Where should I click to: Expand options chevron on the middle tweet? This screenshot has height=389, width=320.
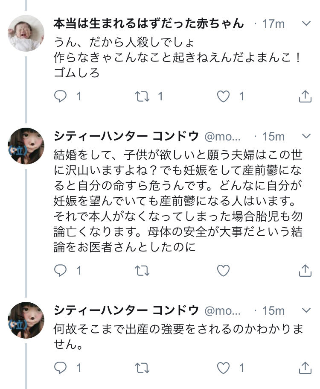coord(306,136)
